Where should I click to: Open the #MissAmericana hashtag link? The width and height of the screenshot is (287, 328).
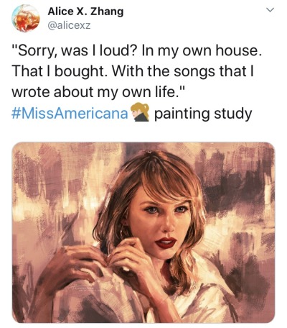pyautogui.click(x=70, y=114)
